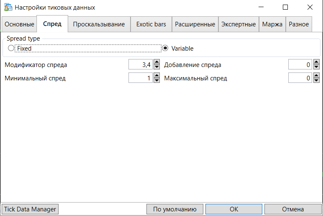Decrease Минимальный спред with the down arrow
This screenshot has width=323, height=216.
coord(156,80)
